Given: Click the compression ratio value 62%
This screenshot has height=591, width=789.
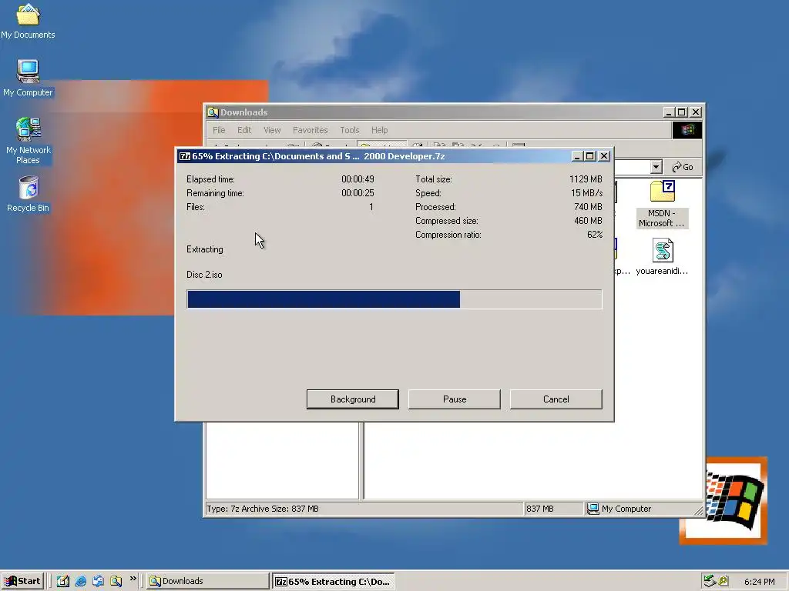Looking at the screenshot, I should tap(595, 235).
